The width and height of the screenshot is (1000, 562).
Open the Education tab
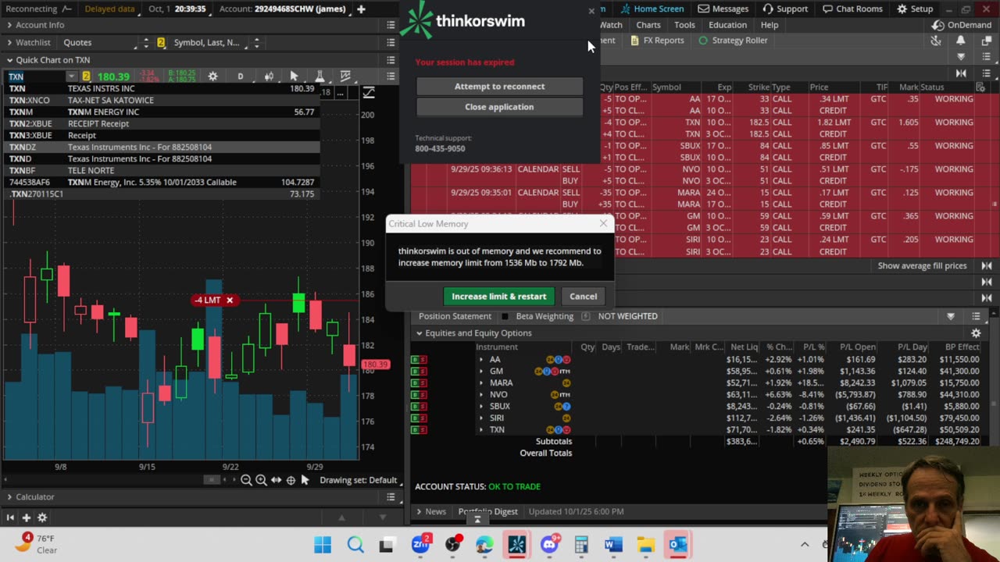727,25
